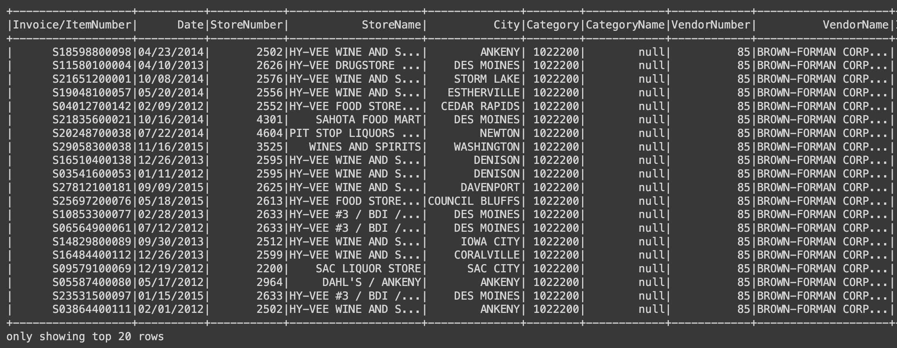Select the Invoice/ItemNumber column header

point(72,25)
